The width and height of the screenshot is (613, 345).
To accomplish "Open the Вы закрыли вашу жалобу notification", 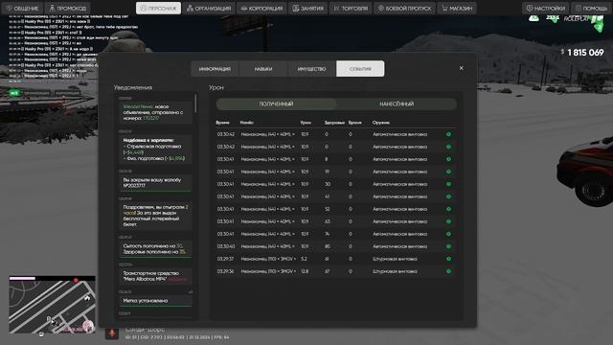I will tap(155, 183).
